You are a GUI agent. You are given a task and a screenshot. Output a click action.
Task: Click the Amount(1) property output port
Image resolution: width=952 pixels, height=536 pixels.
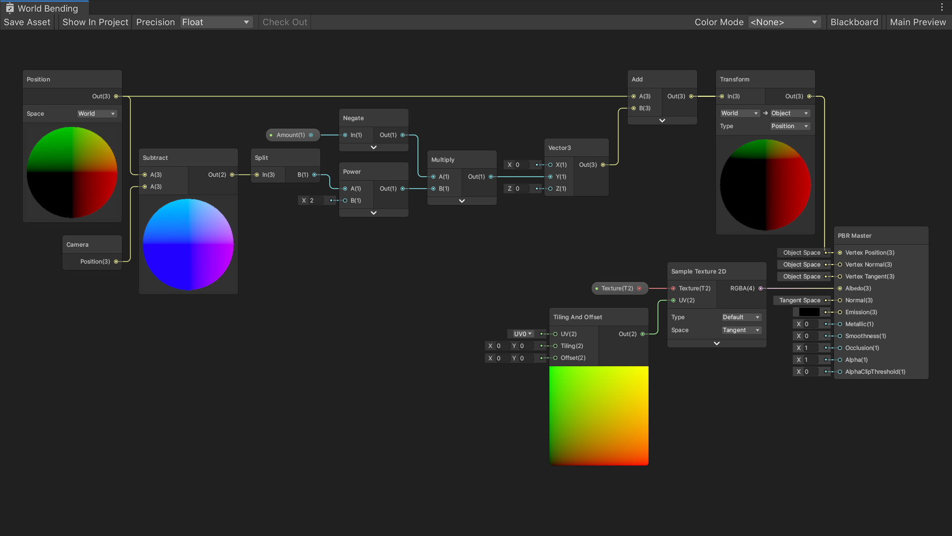pos(311,135)
